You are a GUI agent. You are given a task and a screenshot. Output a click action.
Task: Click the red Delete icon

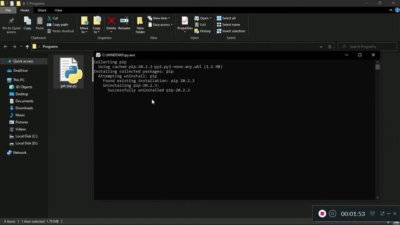pyautogui.click(x=111, y=21)
